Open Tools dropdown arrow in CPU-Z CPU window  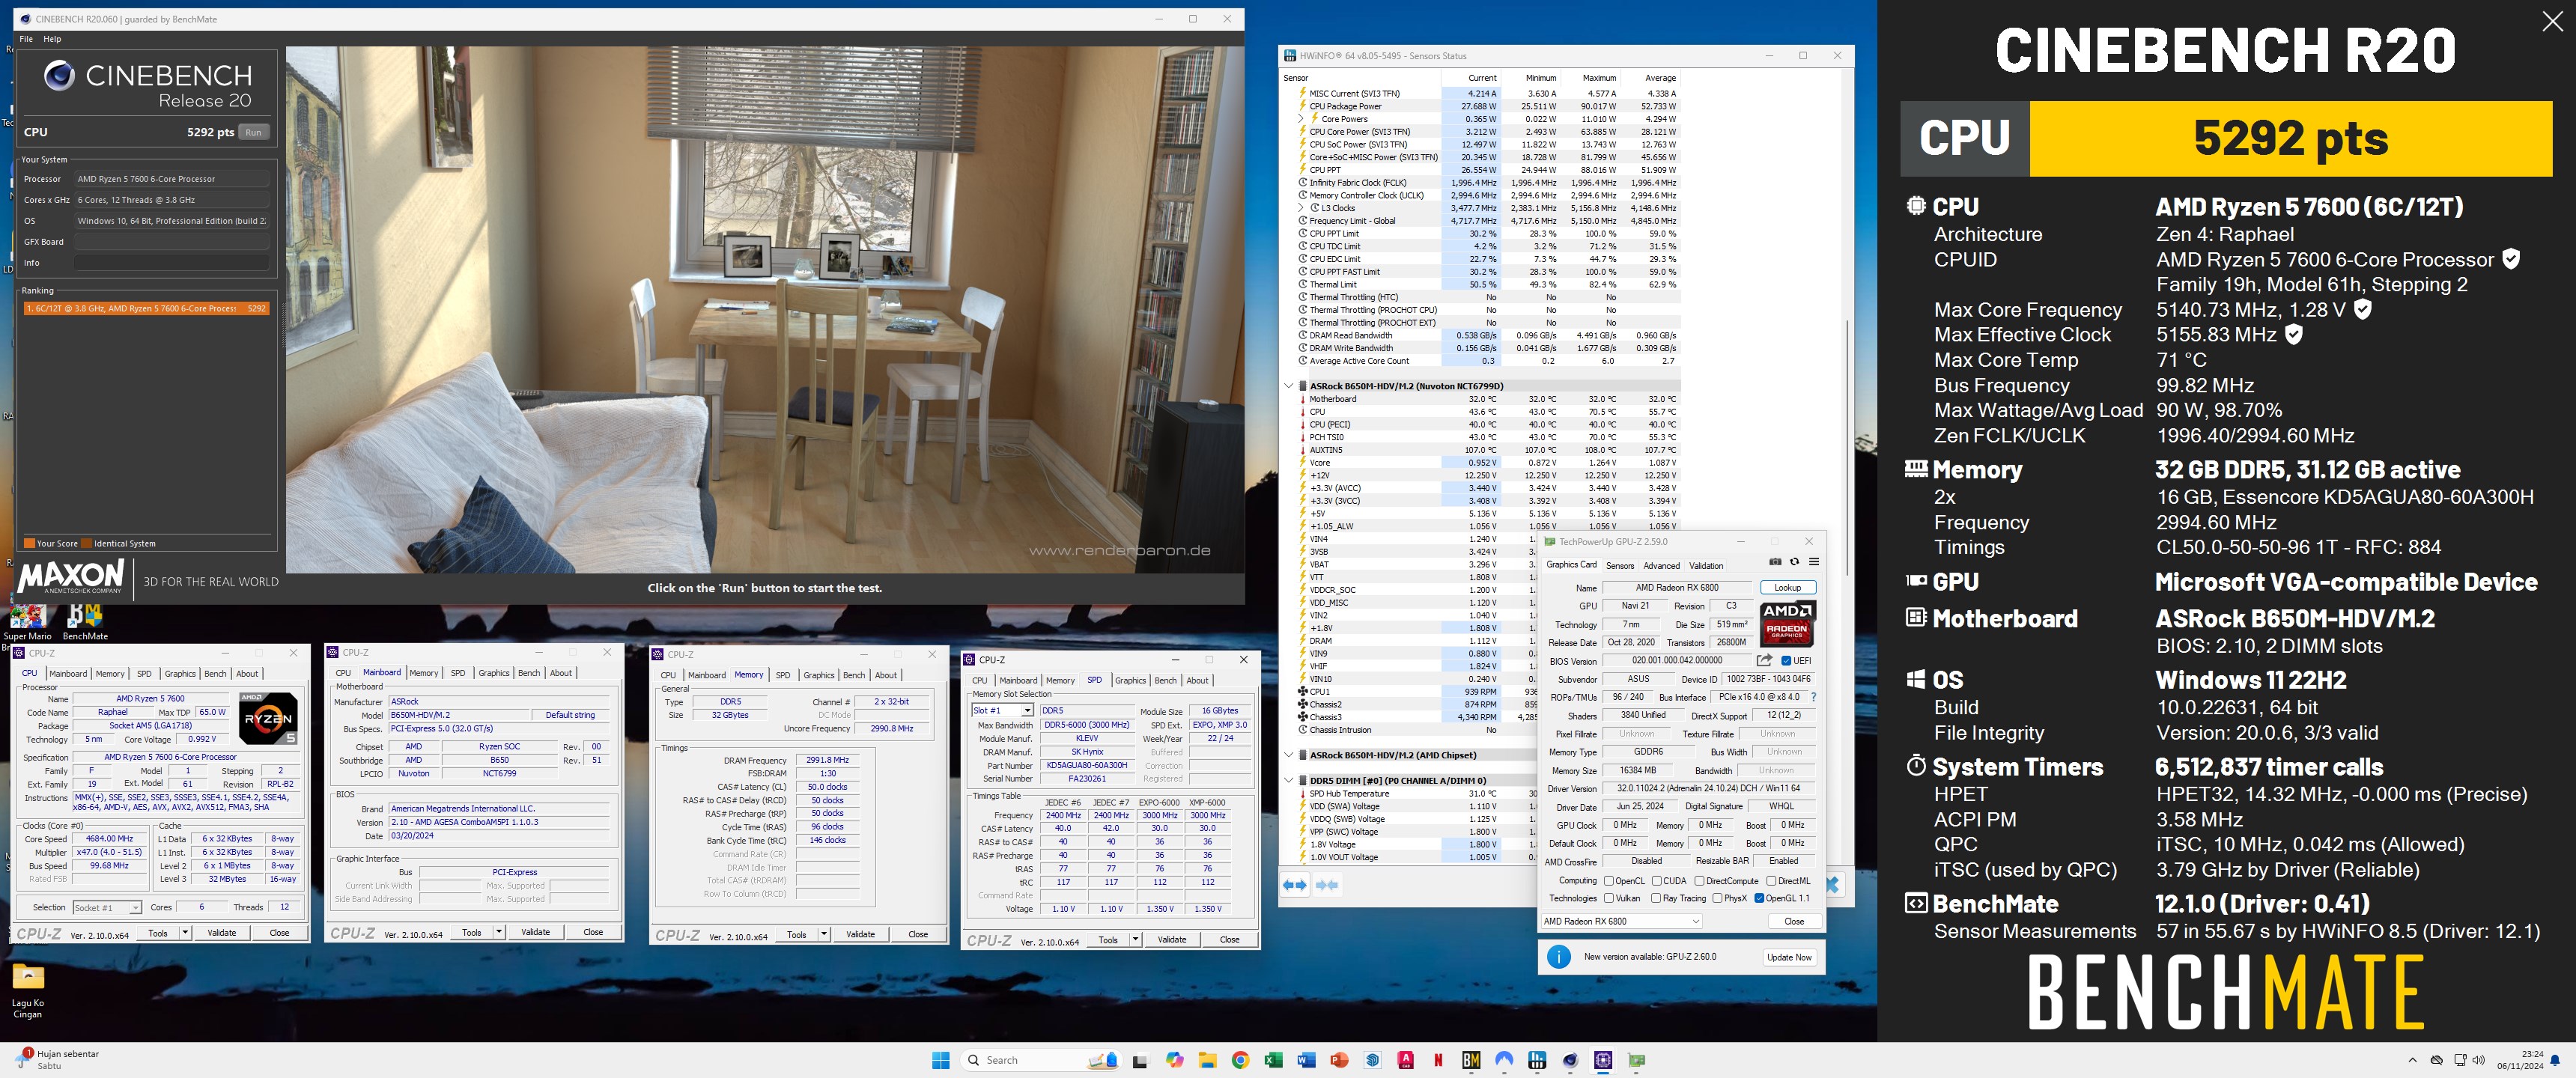pyautogui.click(x=185, y=933)
